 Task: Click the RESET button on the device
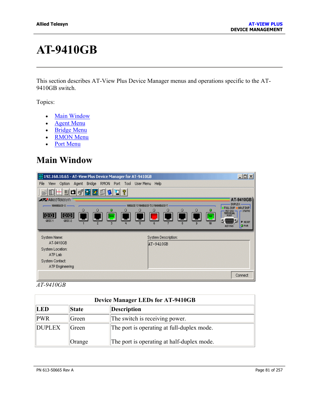[242, 222]
